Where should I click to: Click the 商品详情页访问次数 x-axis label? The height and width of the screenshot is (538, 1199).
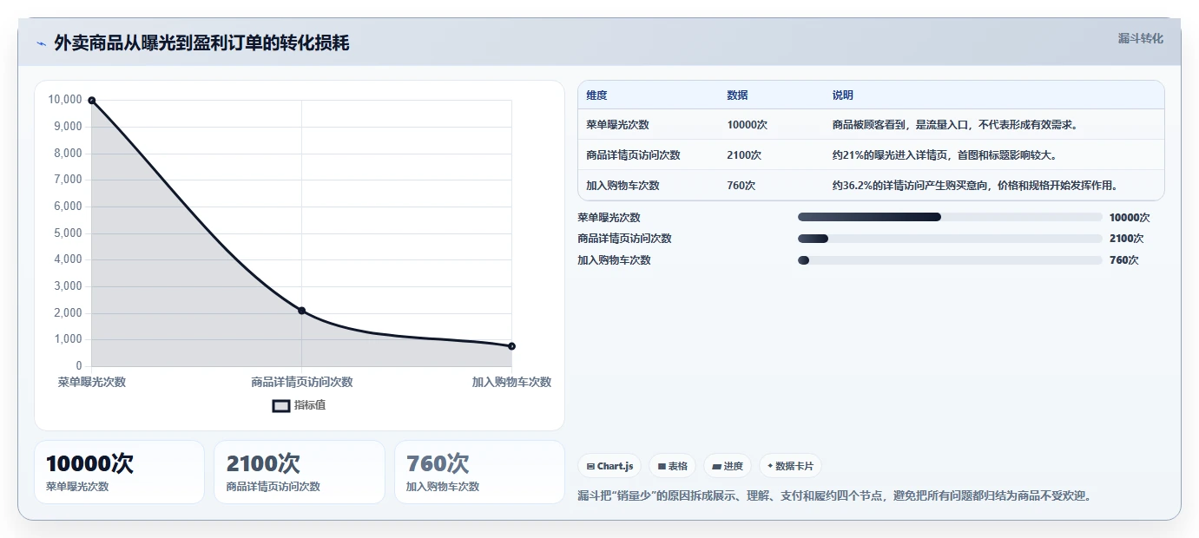tap(302, 382)
